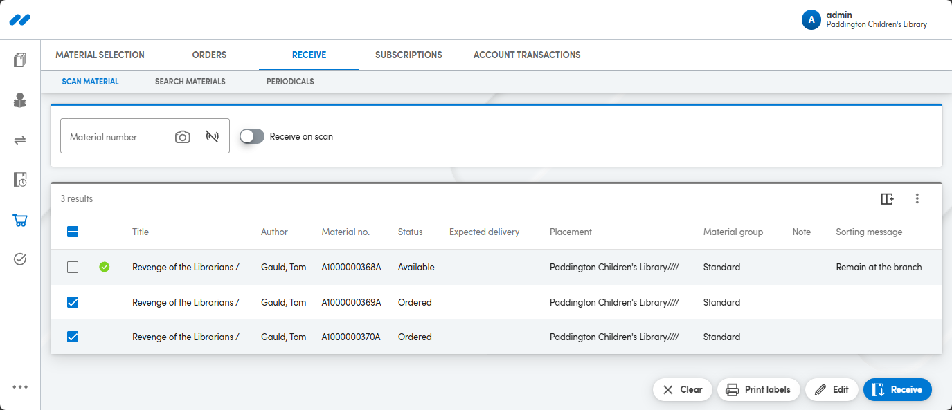Image resolution: width=952 pixels, height=410 pixels.
Task: Click Gauld, Tom in the A1000000369A row
Action: pyautogui.click(x=283, y=302)
